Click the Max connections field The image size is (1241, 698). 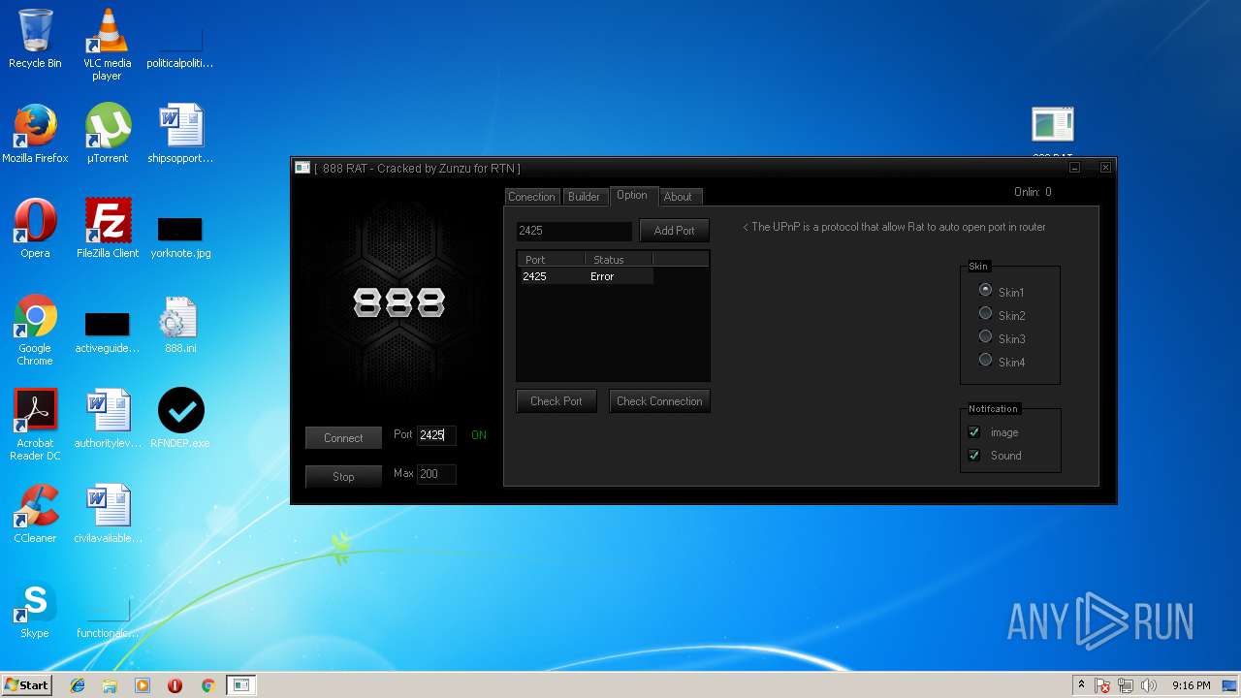click(x=436, y=474)
